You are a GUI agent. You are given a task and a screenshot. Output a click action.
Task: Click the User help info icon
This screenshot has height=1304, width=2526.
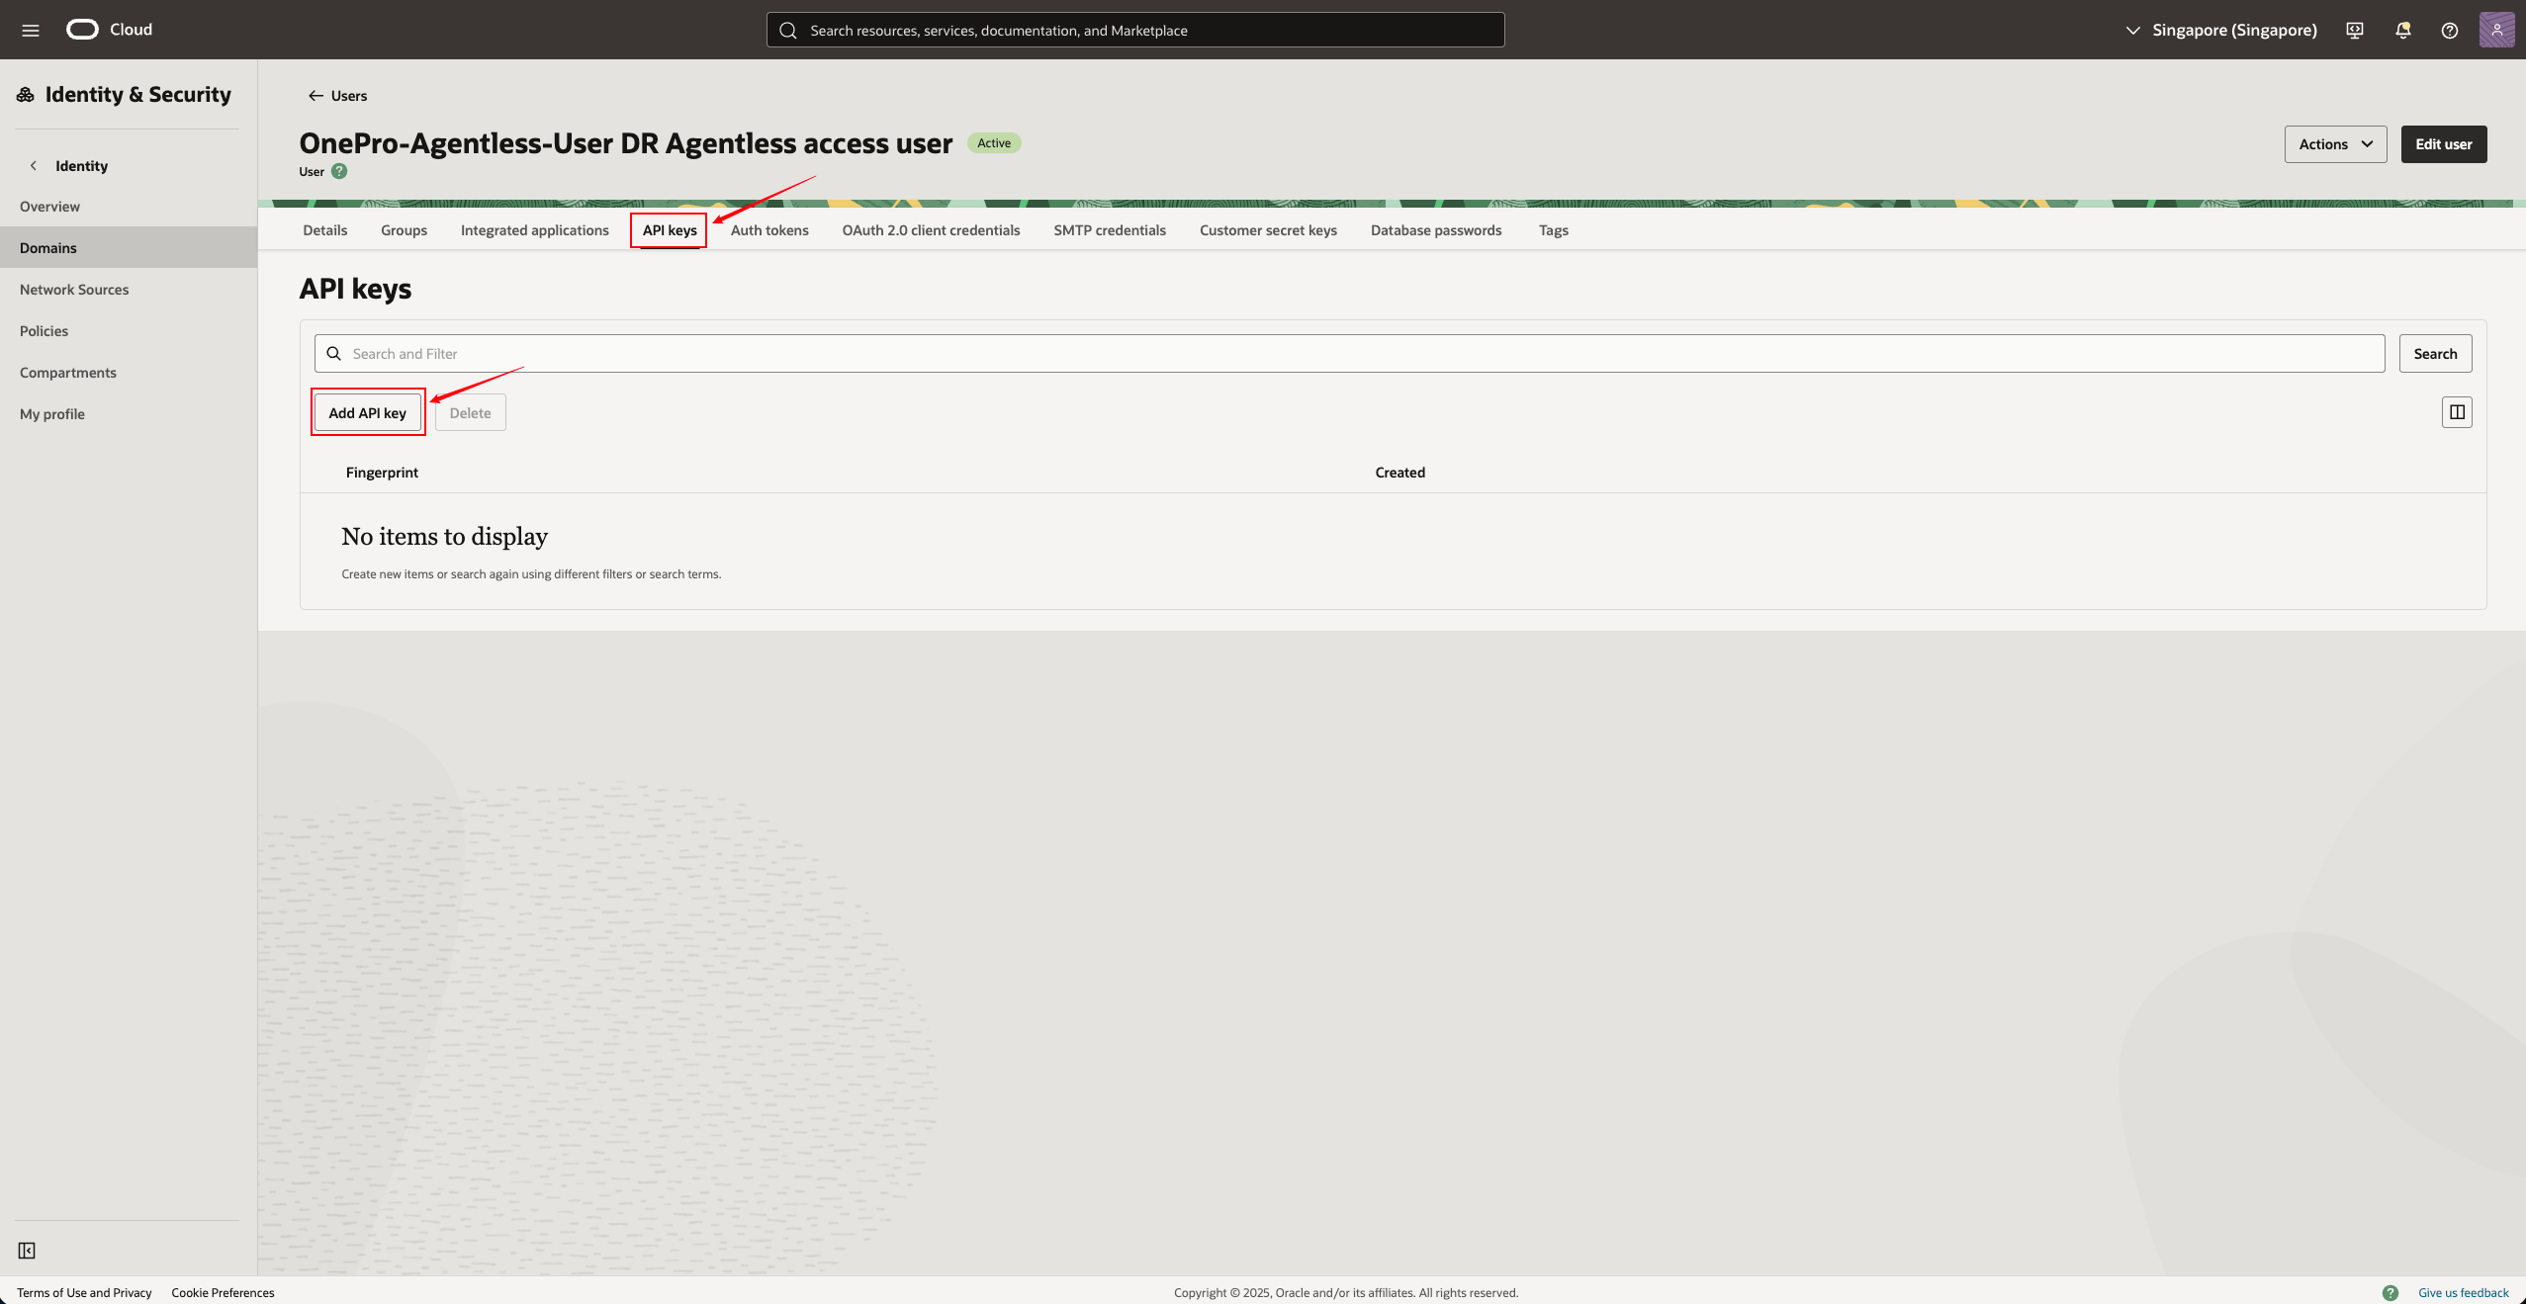(x=339, y=171)
